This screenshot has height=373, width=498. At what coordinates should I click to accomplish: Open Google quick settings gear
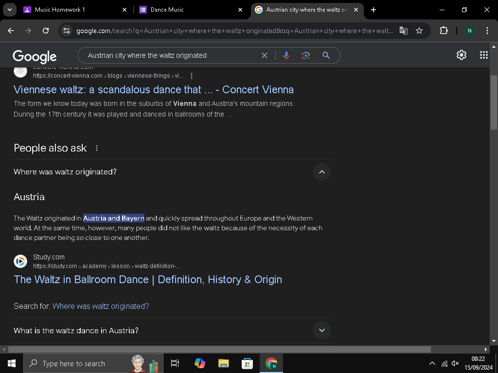461,55
